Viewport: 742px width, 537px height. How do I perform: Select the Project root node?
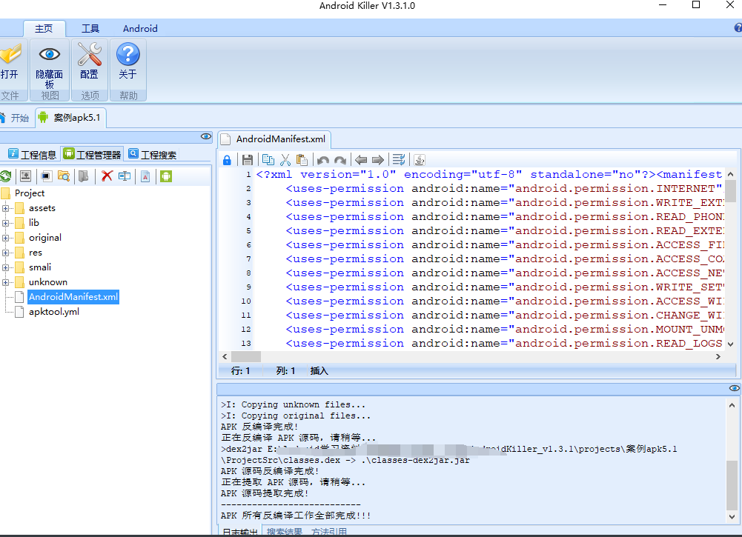click(x=30, y=193)
